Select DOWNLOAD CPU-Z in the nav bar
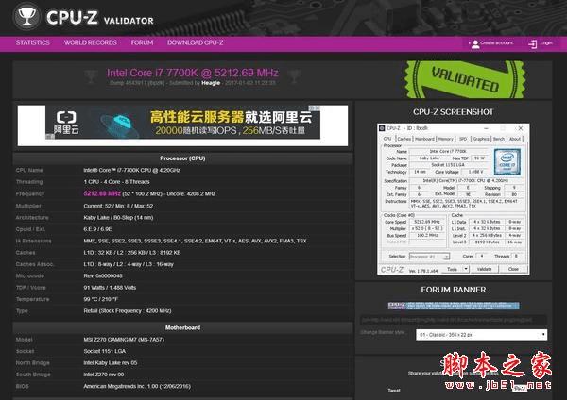 (x=195, y=42)
